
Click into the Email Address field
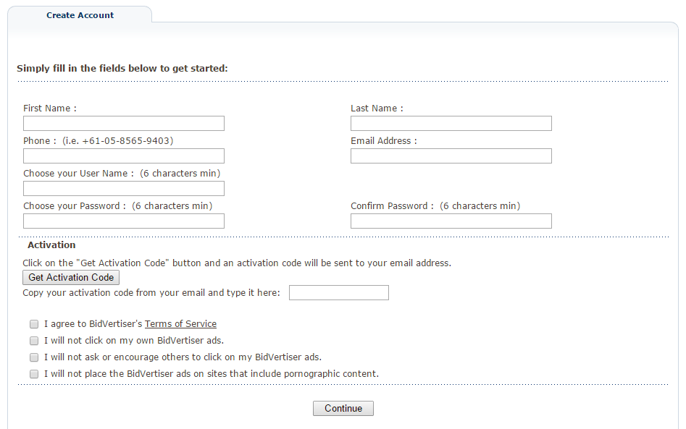tap(451, 156)
